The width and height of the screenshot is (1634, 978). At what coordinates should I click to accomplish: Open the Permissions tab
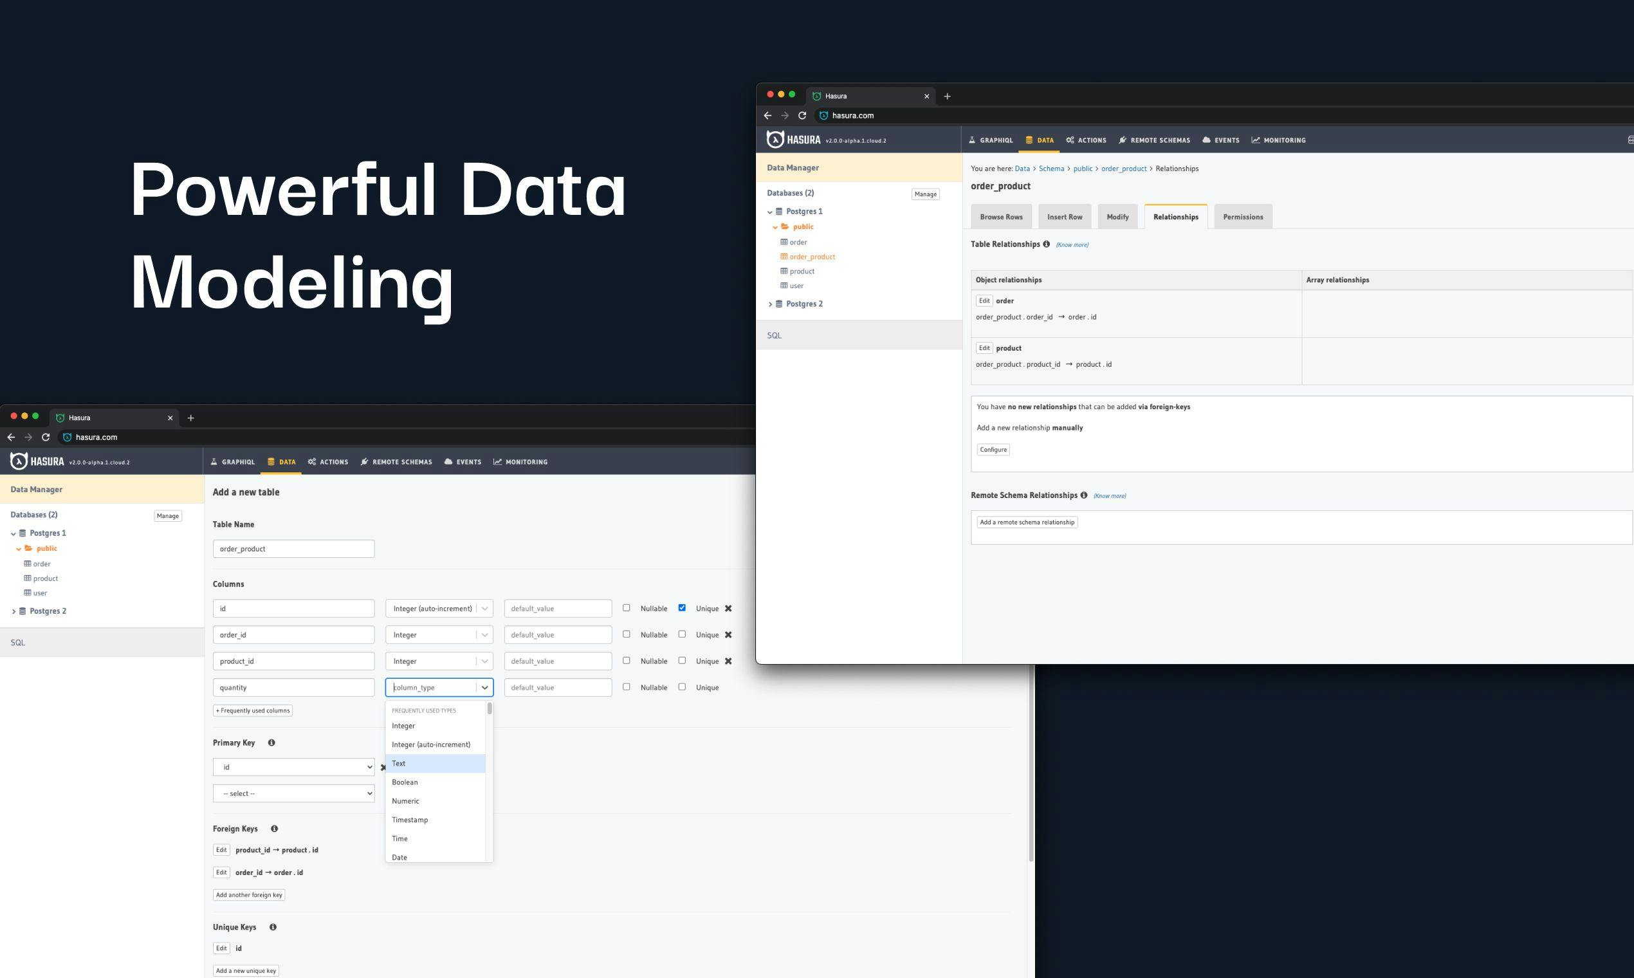coord(1243,217)
